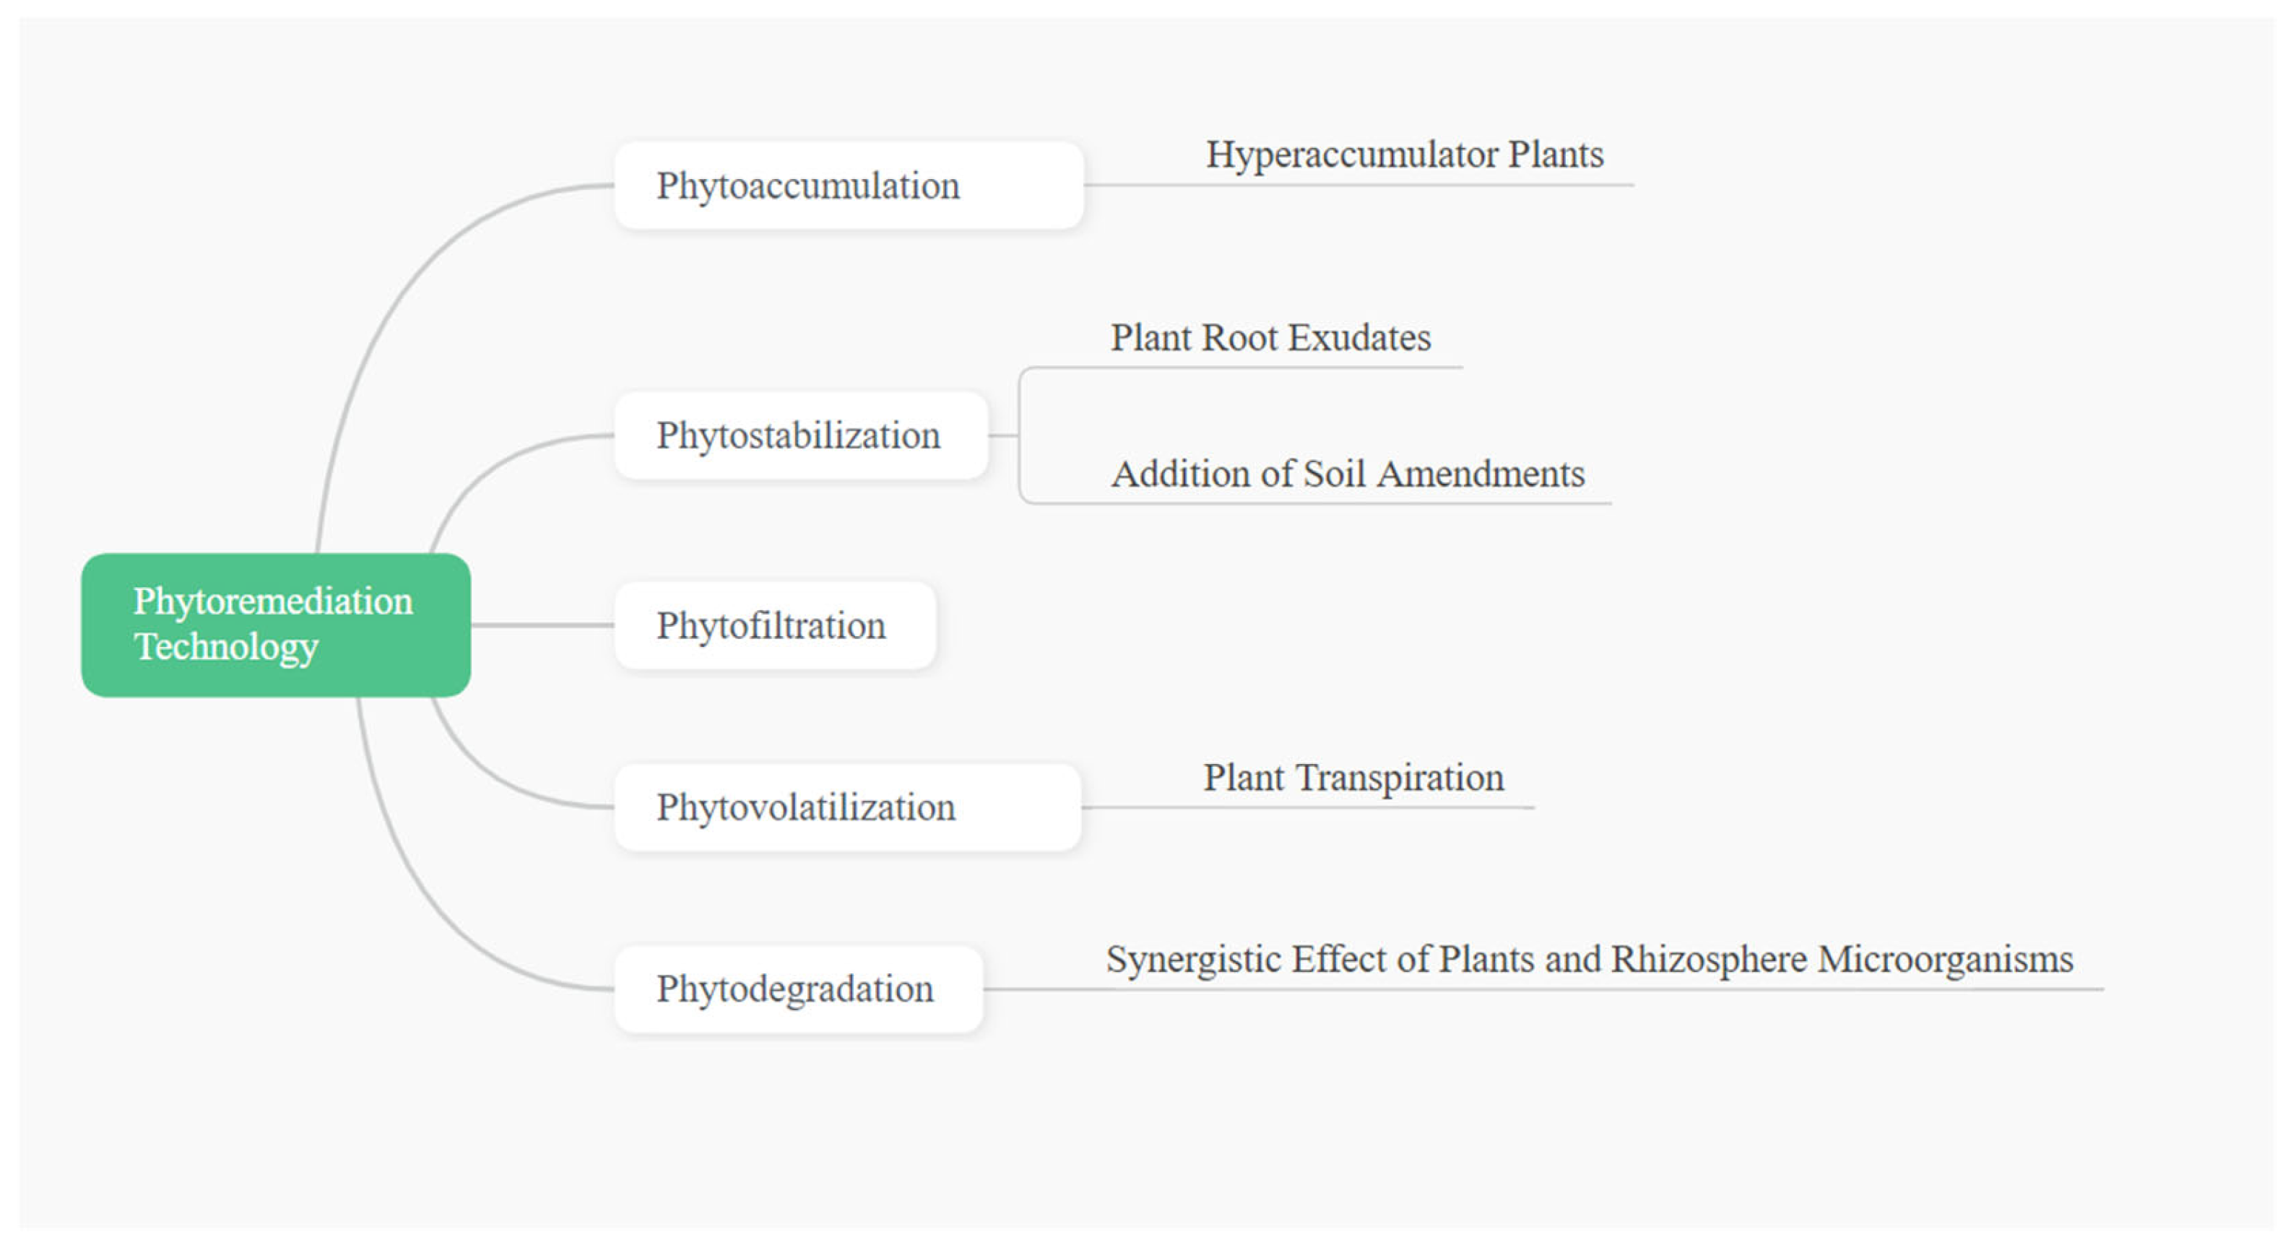The image size is (2288, 1250).
Task: Click the straight connector line to Phytofiltration
Action: tap(542, 625)
